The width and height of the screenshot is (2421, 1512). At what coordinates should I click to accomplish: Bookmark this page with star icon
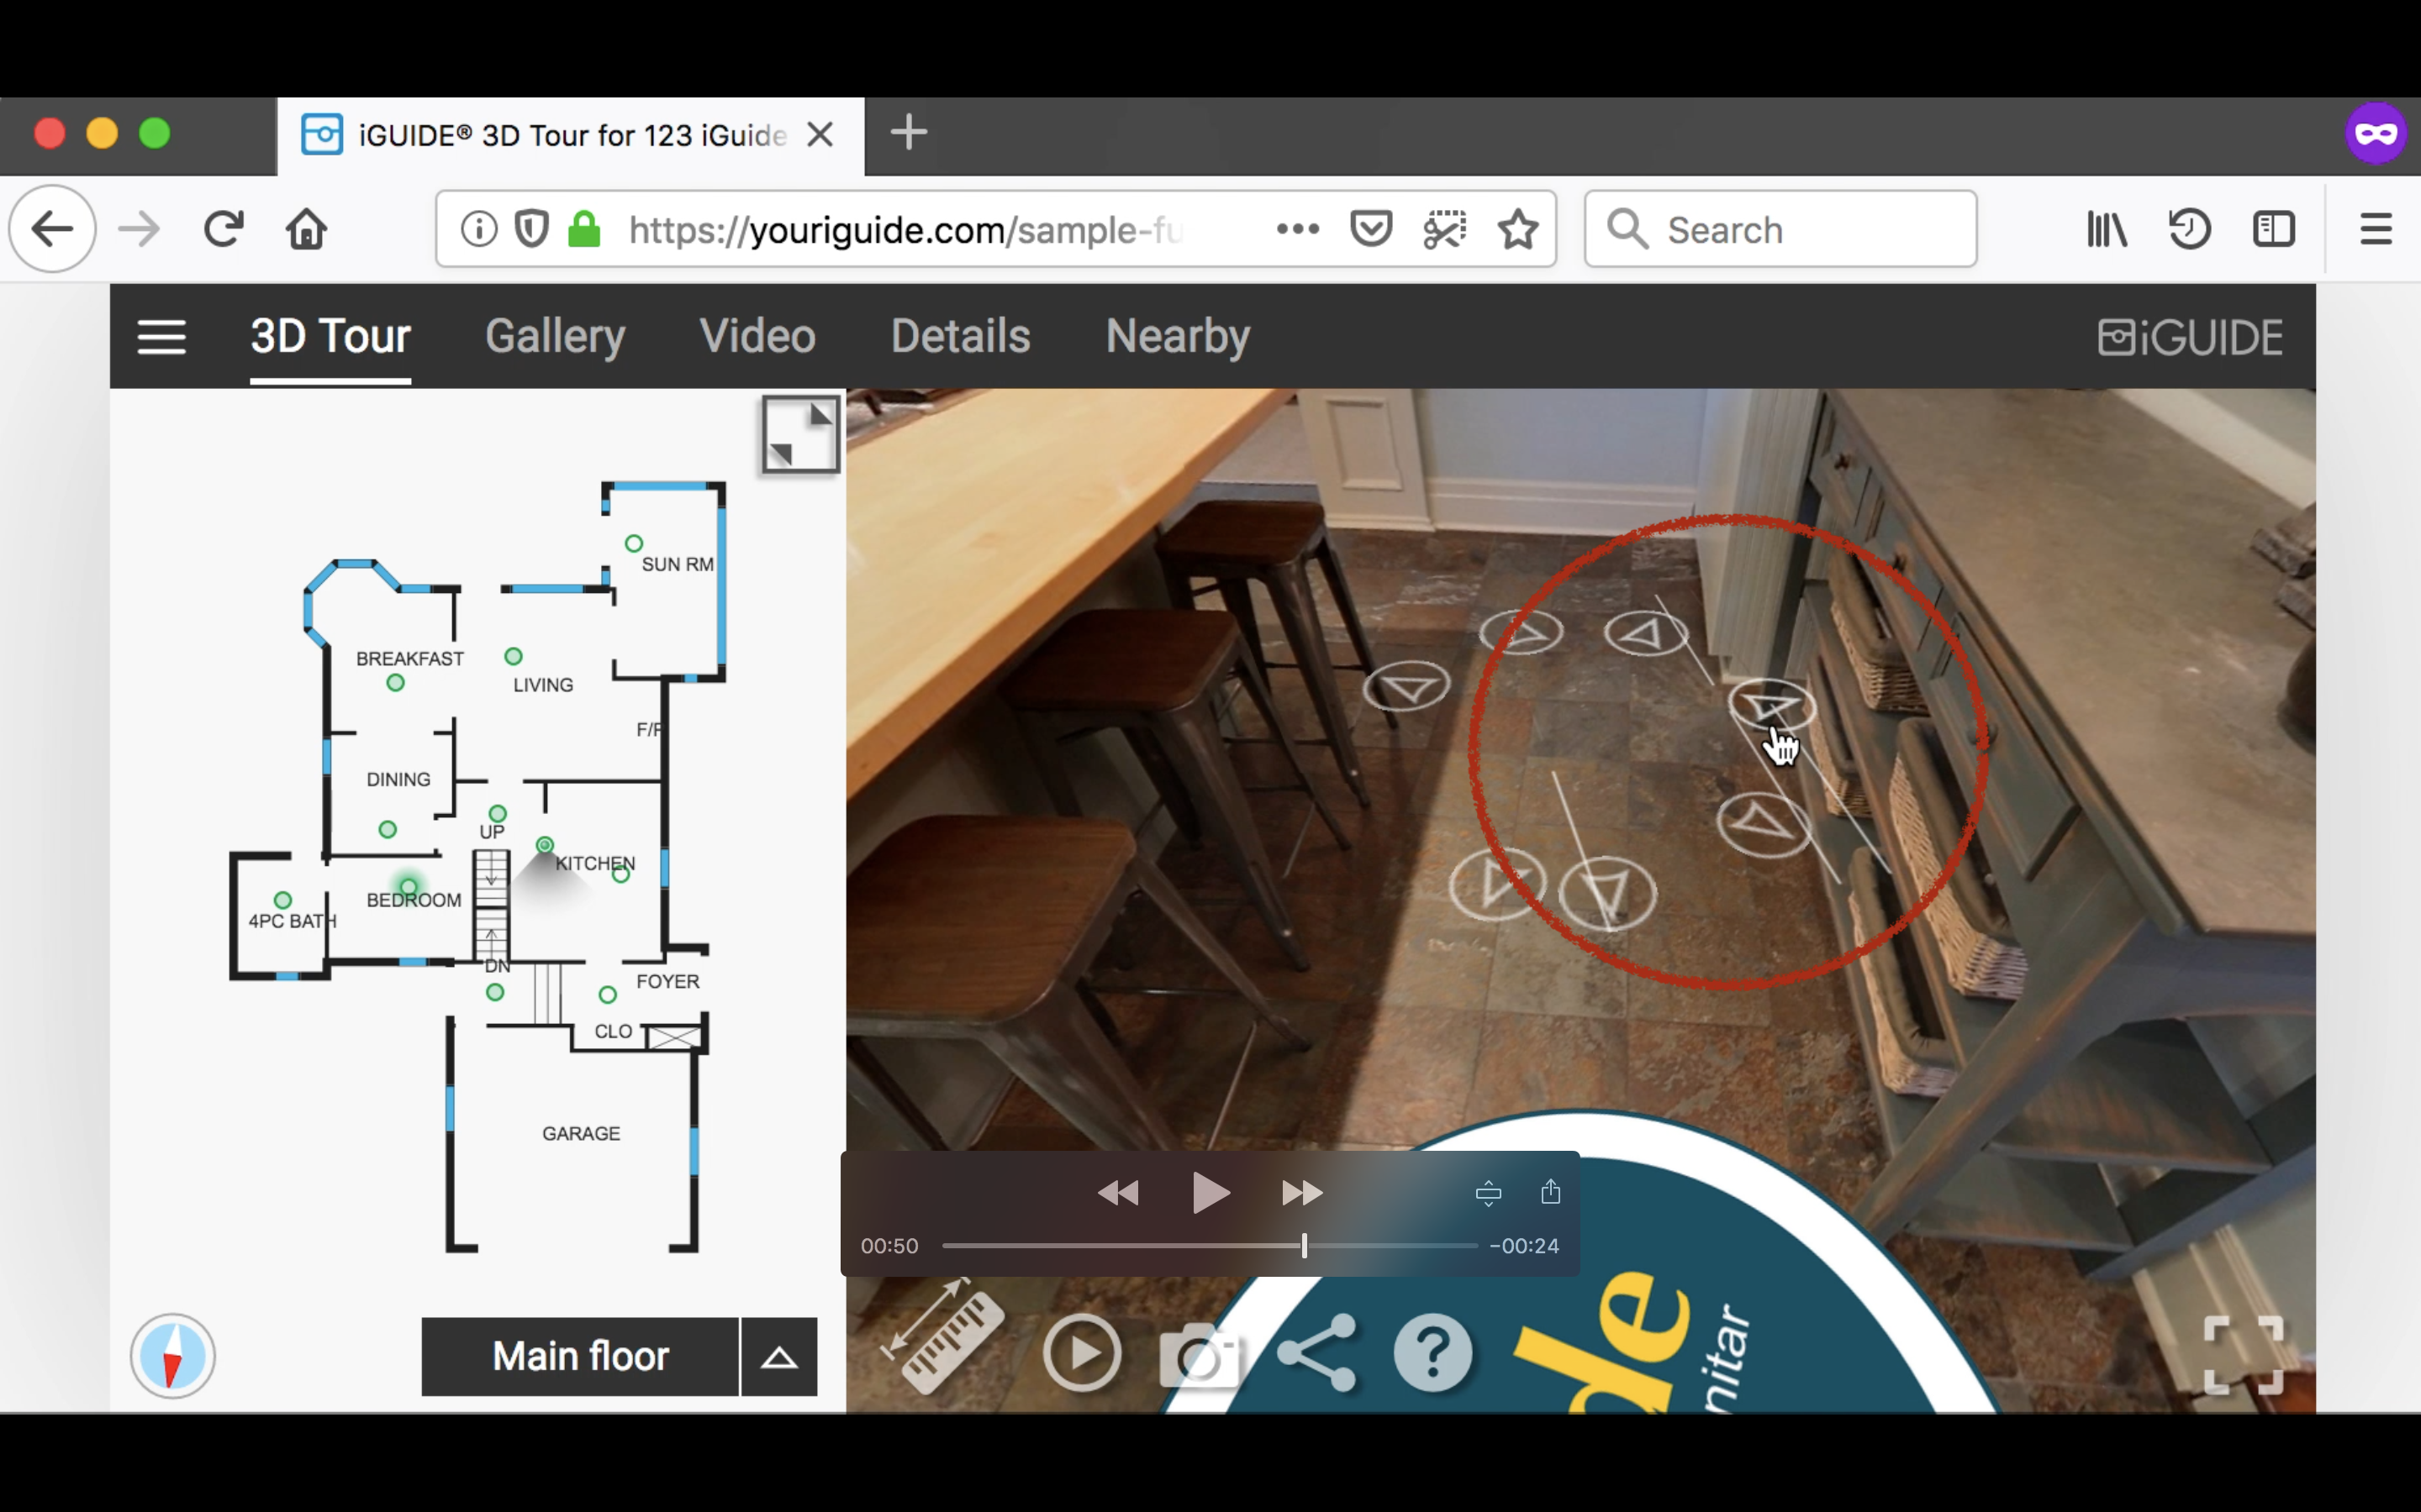point(1517,230)
